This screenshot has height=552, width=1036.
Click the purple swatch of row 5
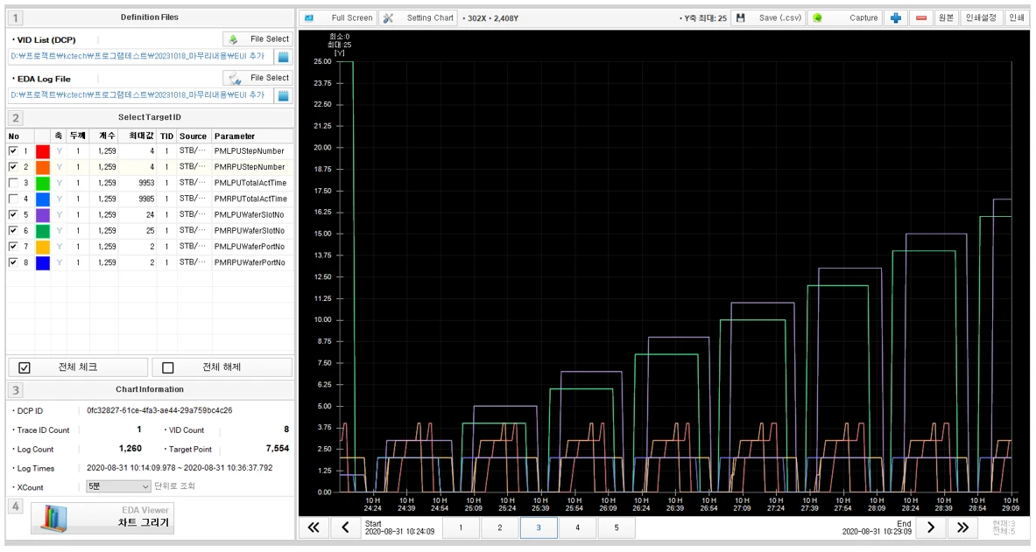coord(42,214)
